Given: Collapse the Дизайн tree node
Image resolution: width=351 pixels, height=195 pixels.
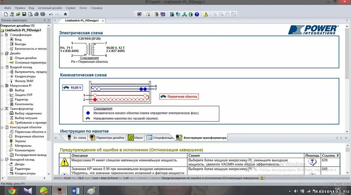Looking at the screenshot, I should (2, 53).
